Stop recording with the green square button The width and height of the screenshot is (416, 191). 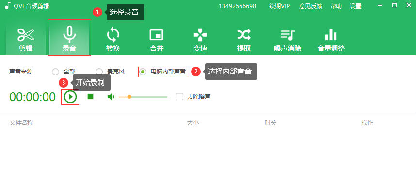click(91, 97)
